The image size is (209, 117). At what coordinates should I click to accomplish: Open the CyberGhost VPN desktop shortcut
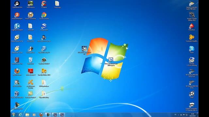[x=17, y=5]
